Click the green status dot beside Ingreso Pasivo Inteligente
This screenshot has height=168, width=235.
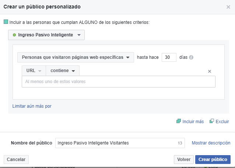(x=14, y=35)
